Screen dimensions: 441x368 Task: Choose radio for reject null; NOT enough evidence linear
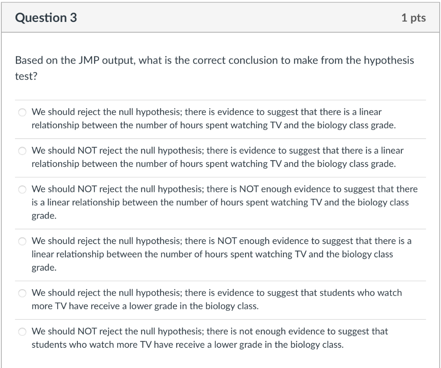[x=22, y=241]
